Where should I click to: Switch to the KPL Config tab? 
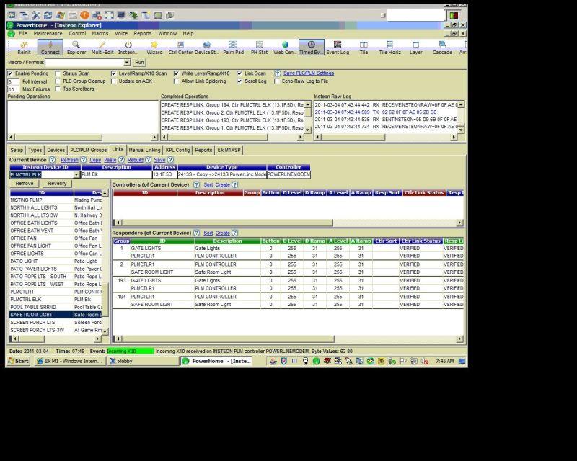(x=177, y=150)
